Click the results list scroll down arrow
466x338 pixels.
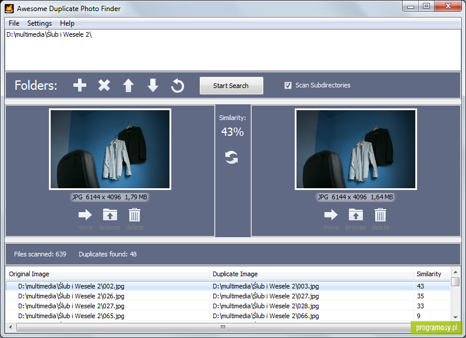[456, 318]
